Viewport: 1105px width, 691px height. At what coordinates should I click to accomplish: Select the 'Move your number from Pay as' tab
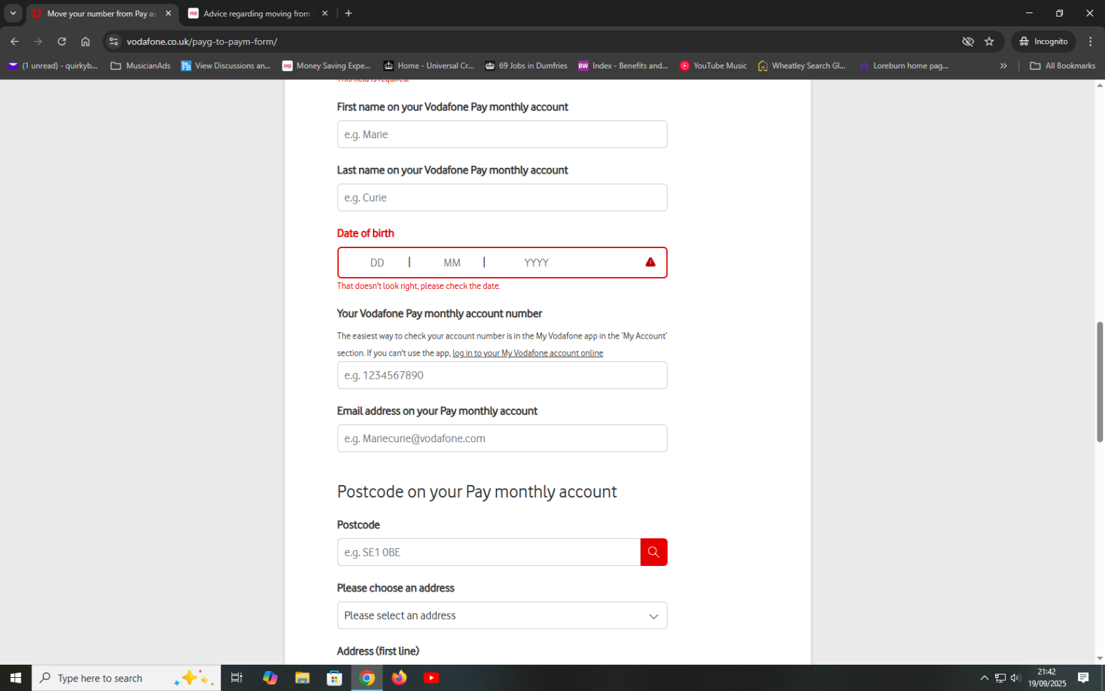(x=101, y=13)
